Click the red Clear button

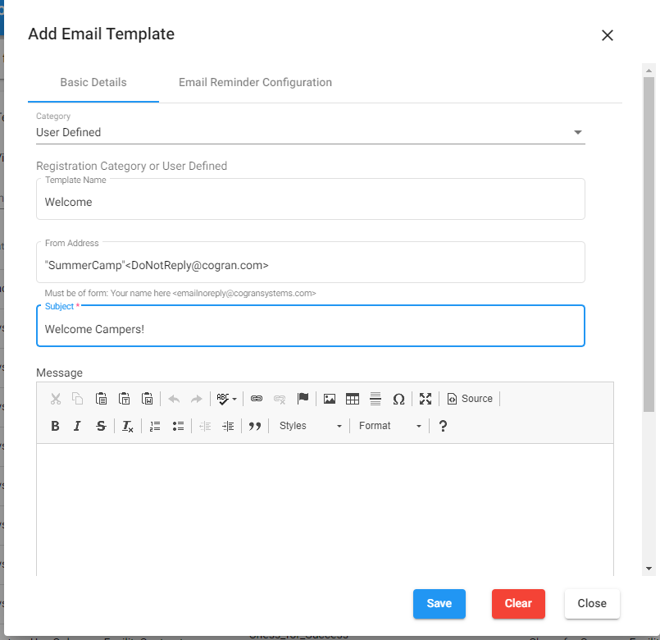[518, 603]
